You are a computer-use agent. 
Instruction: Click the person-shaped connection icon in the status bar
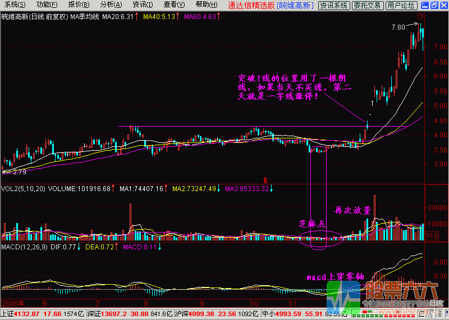coord(430,313)
